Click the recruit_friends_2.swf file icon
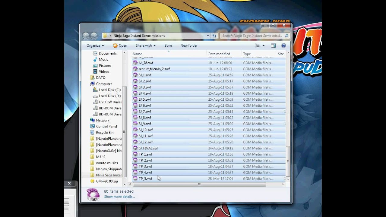This screenshot has width=386, height=217. (135, 69)
